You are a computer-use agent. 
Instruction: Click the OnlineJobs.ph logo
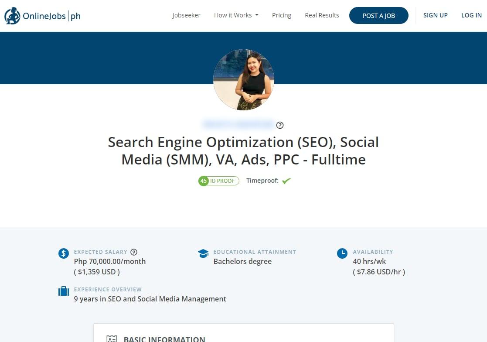click(x=42, y=16)
